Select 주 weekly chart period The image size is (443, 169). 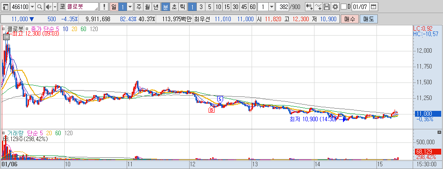click(139, 7)
